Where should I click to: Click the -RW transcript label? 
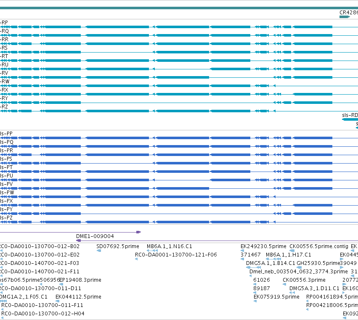(5, 82)
